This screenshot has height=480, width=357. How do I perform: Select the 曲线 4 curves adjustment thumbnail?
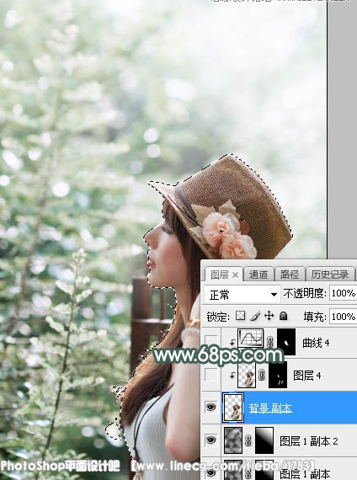[251, 339]
